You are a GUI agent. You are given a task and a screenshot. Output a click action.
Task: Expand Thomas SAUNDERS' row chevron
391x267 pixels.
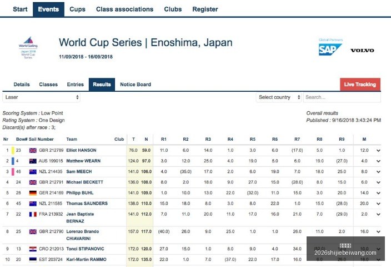(x=378, y=204)
